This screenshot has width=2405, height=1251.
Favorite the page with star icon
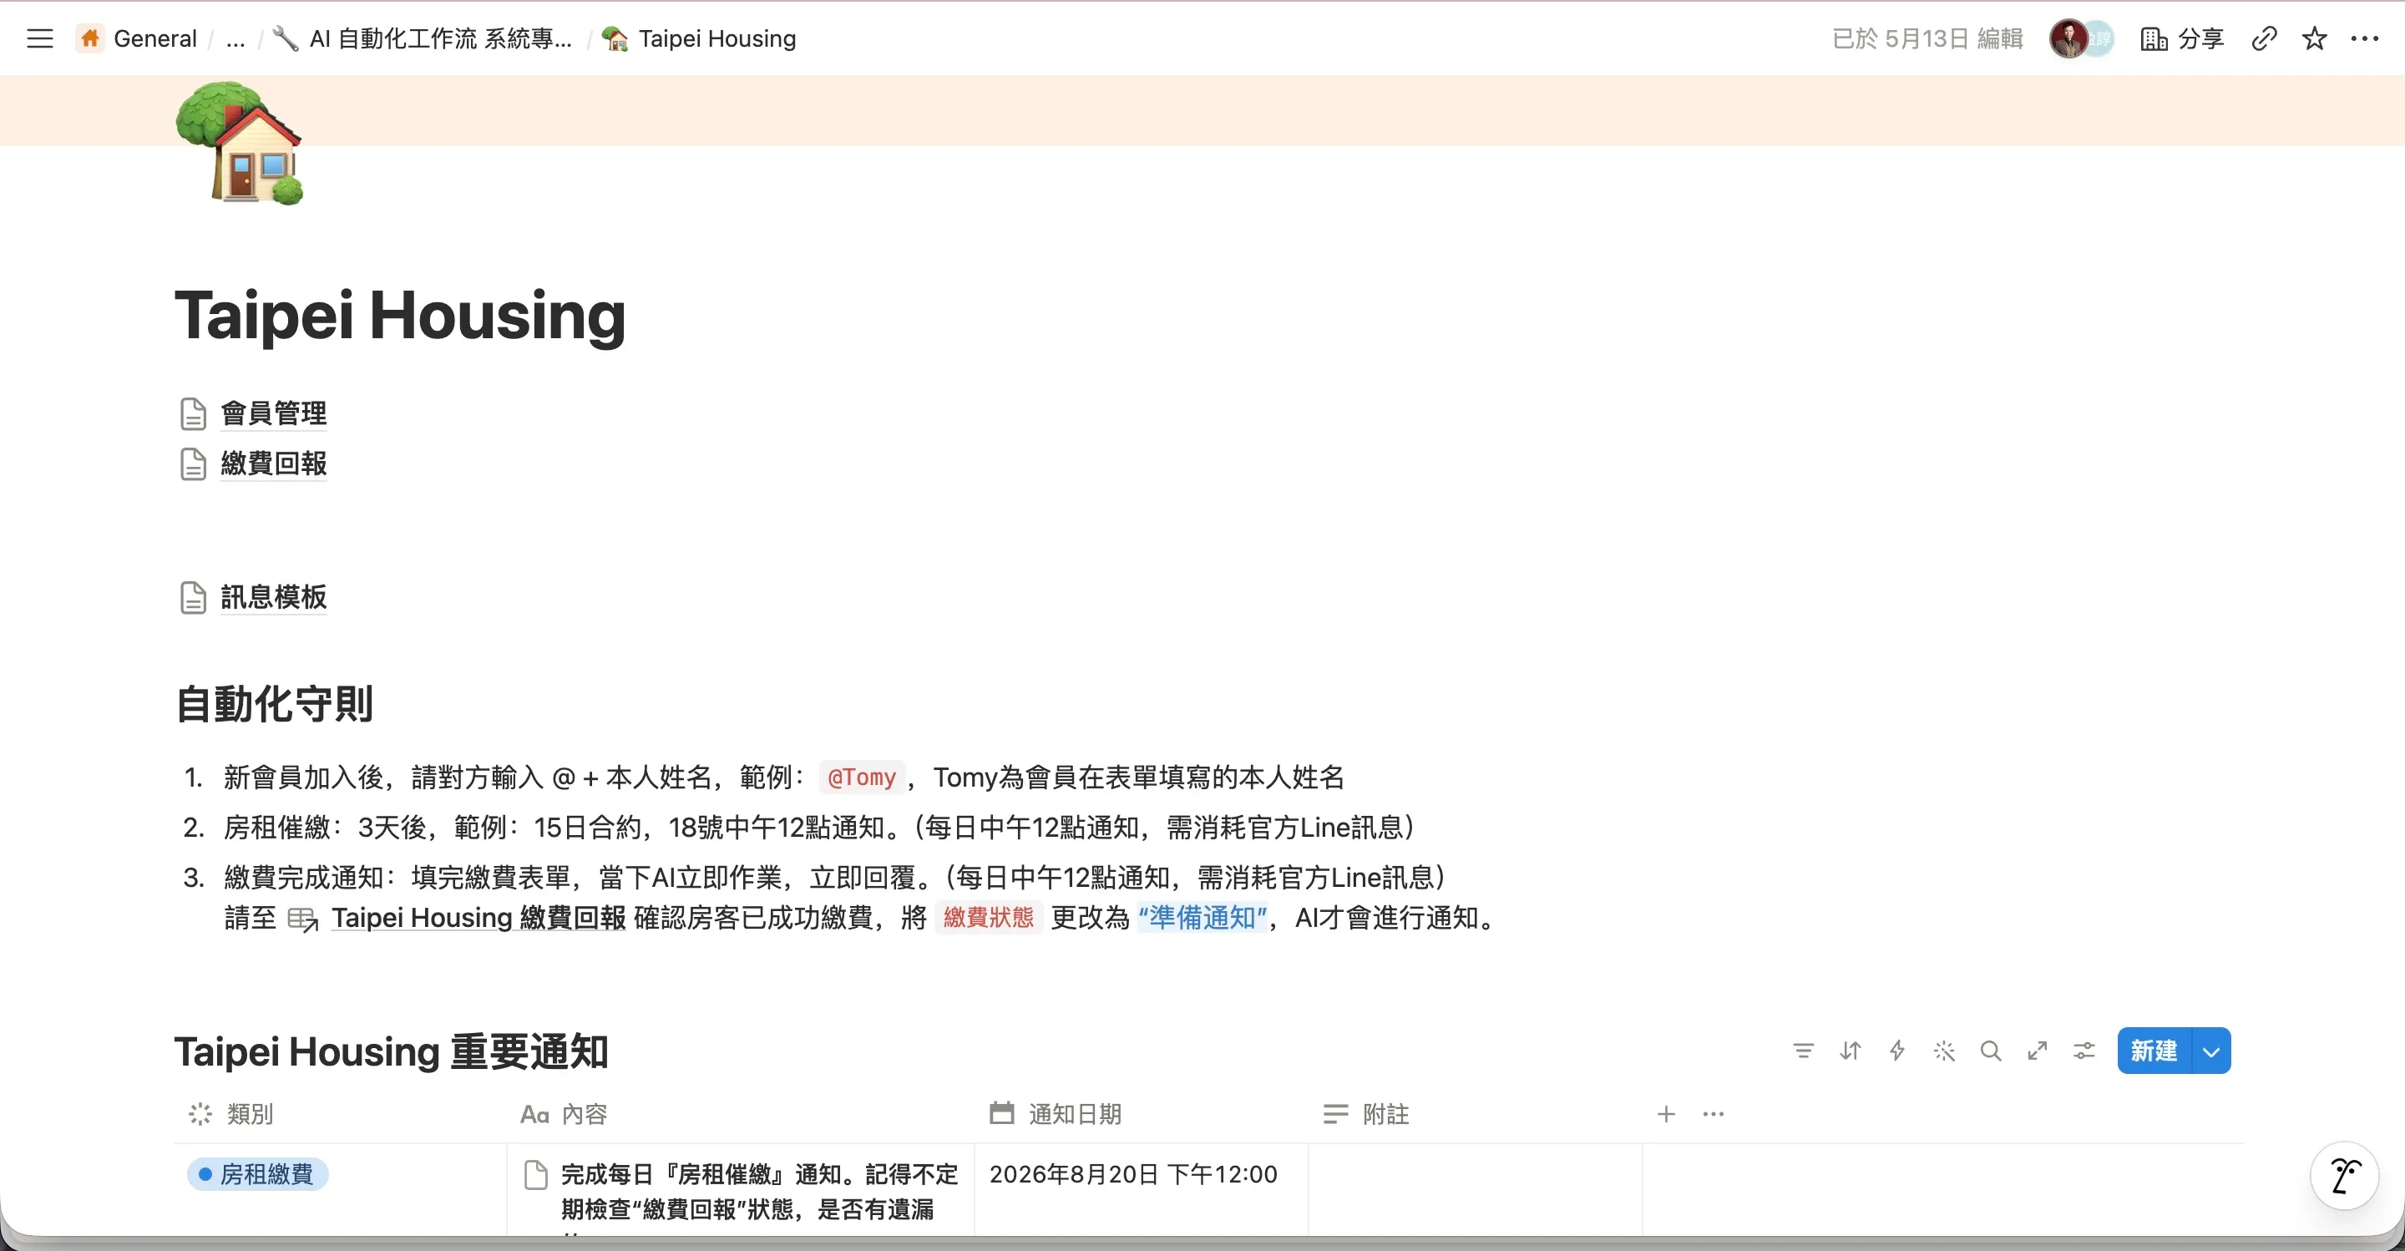(x=2315, y=38)
